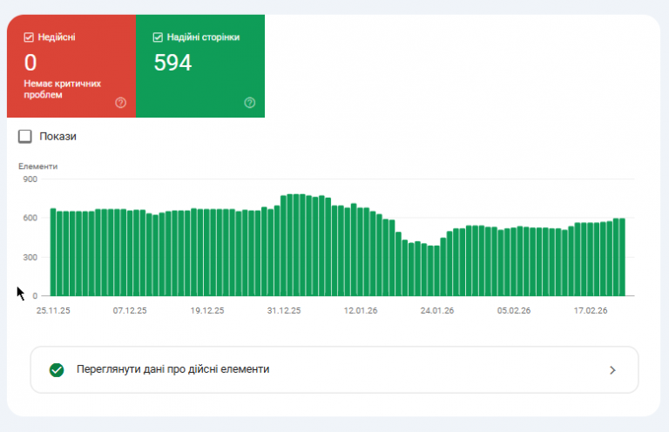Click the Немає критичних проблем message

[63, 89]
